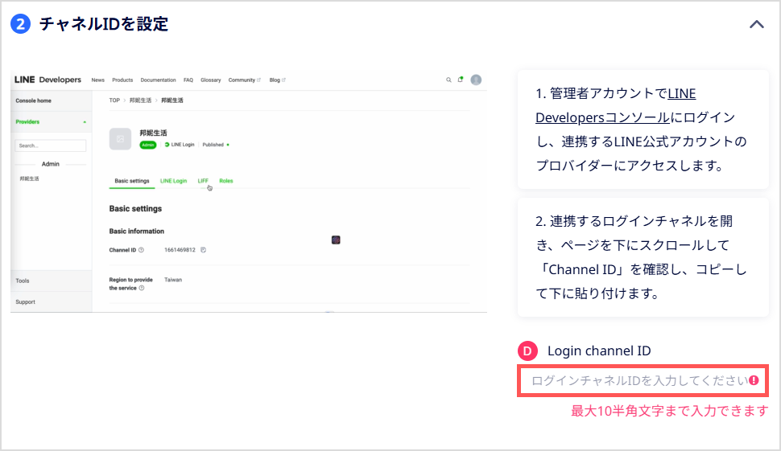Click the copy icon beside Channel ID 1661469812
This screenshot has height=451, width=781.
(203, 250)
